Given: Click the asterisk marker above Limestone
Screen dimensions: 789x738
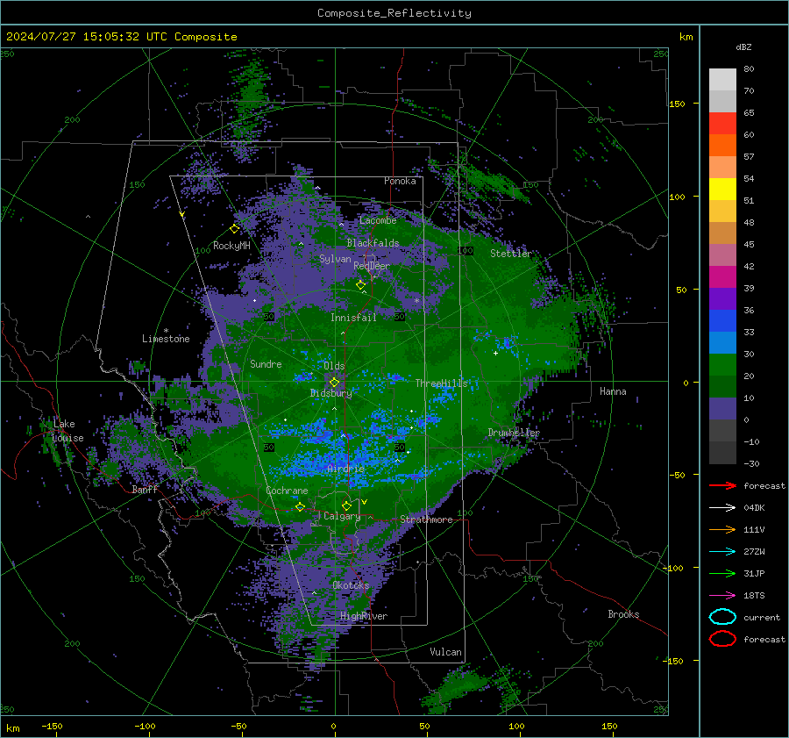Looking at the screenshot, I should 166,331.
